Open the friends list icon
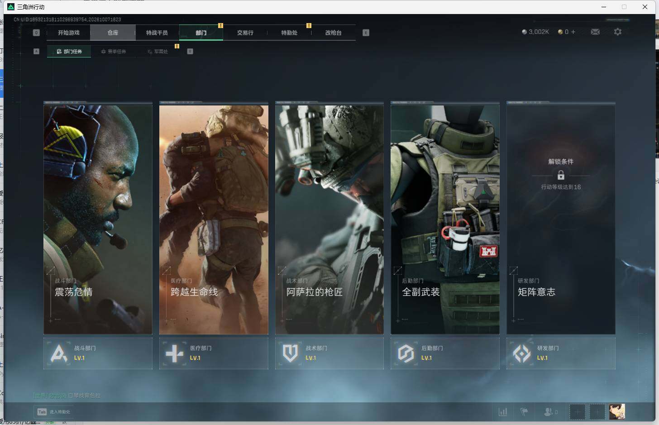 coord(549,412)
